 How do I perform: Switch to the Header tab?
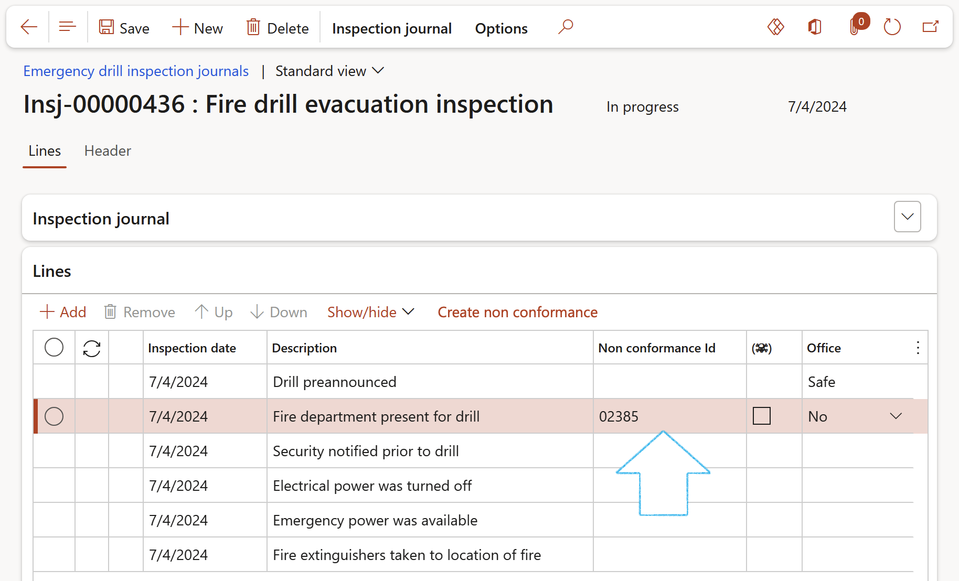point(108,151)
